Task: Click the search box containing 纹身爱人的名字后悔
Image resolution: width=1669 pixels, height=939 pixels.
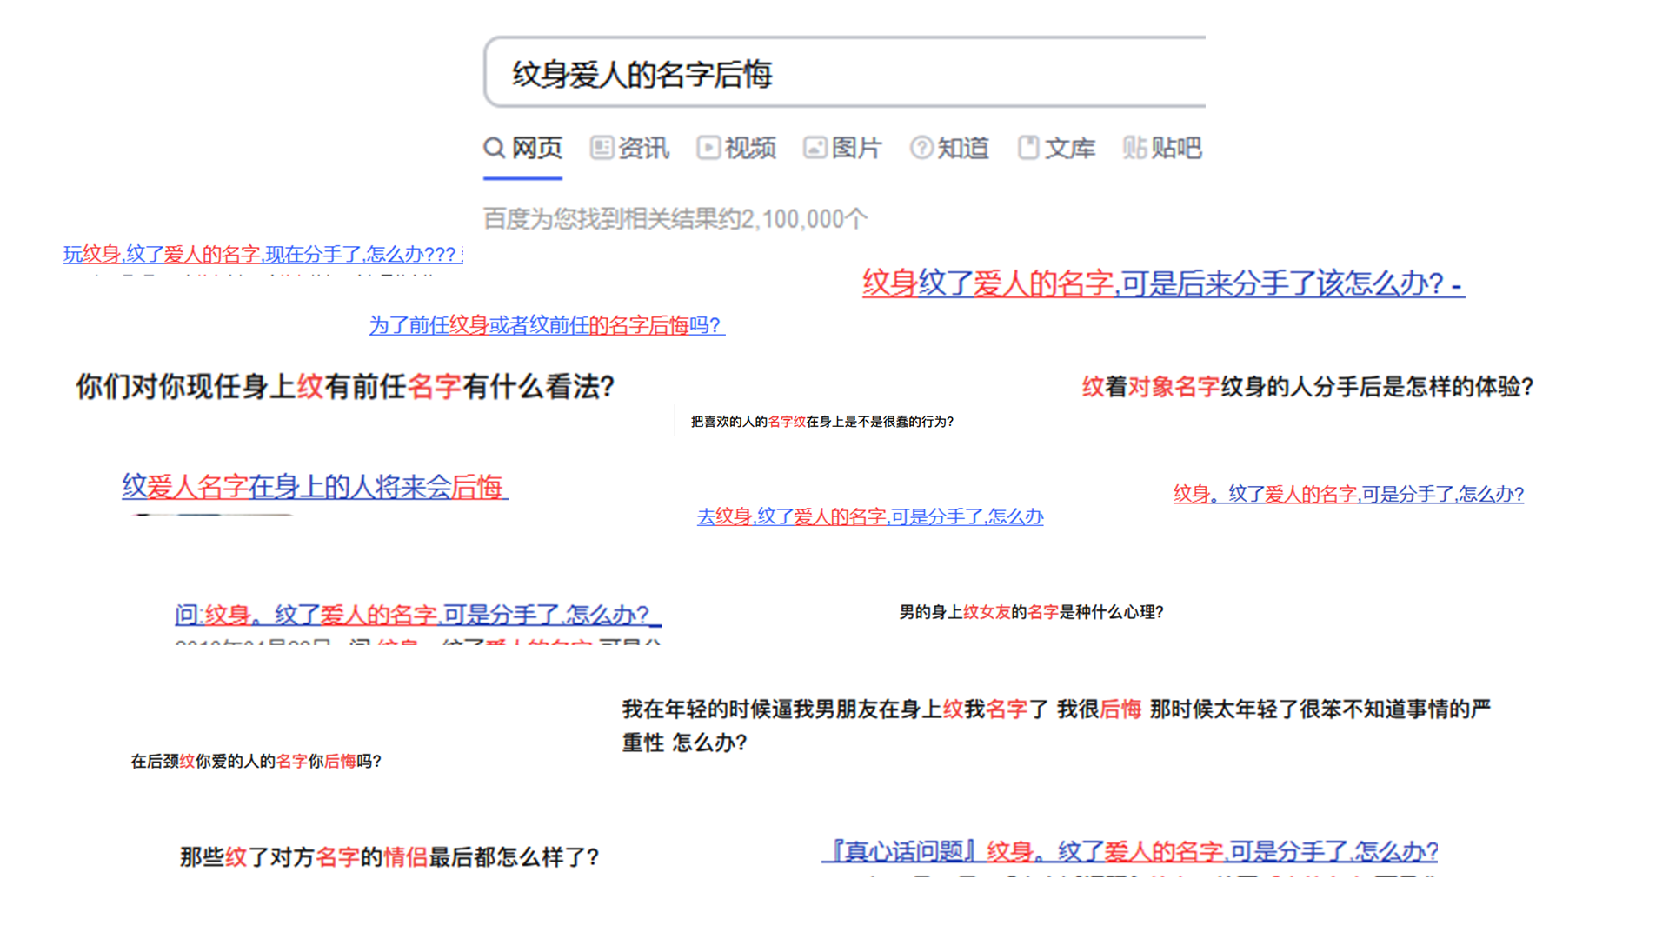Action: [x=845, y=73]
